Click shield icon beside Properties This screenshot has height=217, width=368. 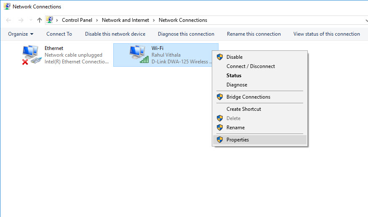(x=220, y=140)
